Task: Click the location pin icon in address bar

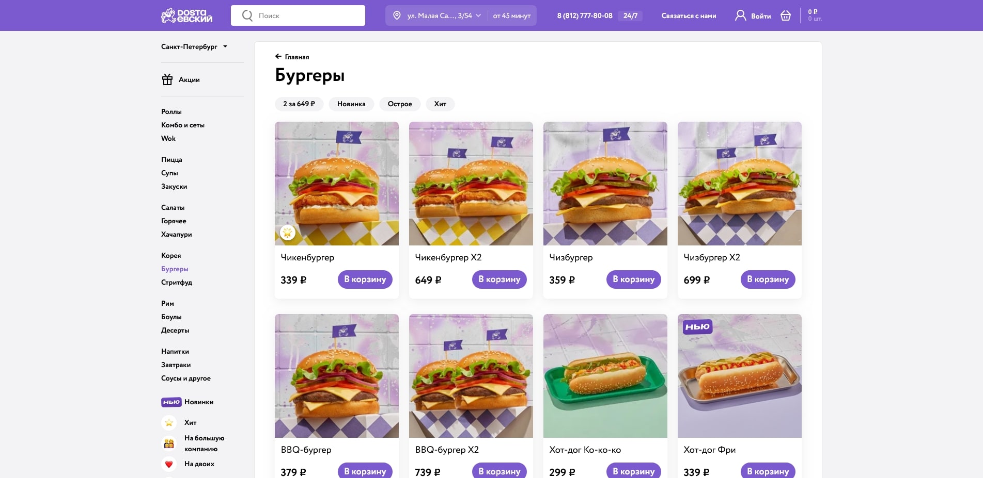Action: click(x=397, y=15)
